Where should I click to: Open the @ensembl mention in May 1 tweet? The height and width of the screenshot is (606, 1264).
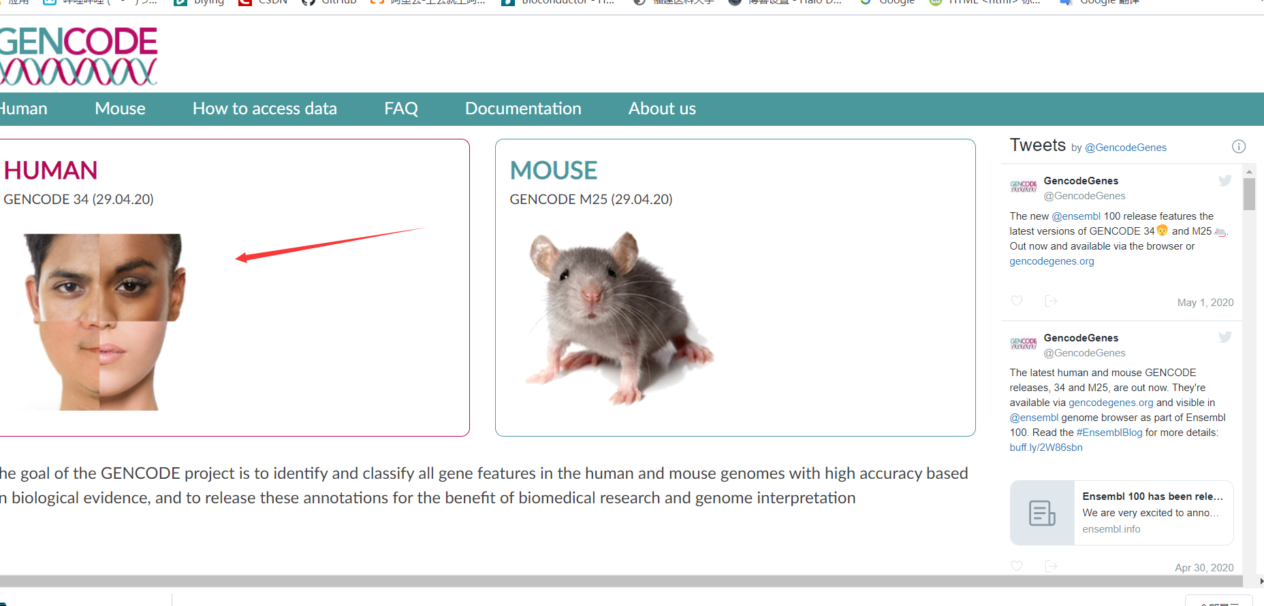coord(1076,216)
